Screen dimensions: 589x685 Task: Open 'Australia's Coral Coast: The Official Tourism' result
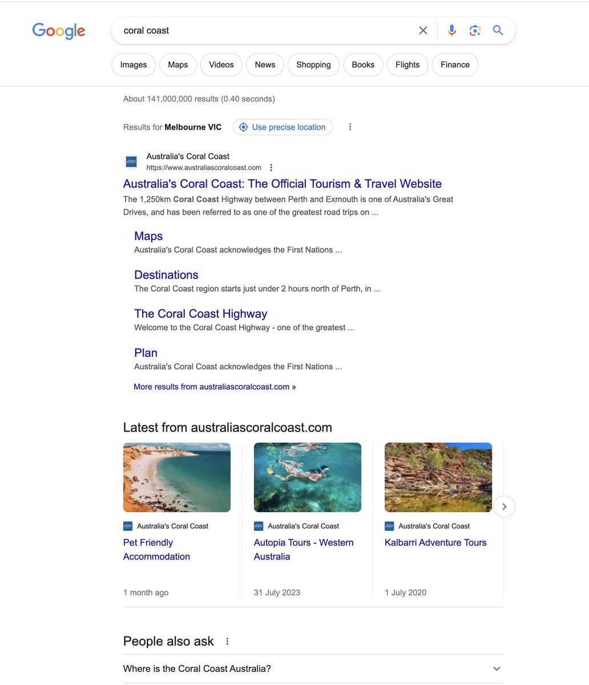pos(283,184)
